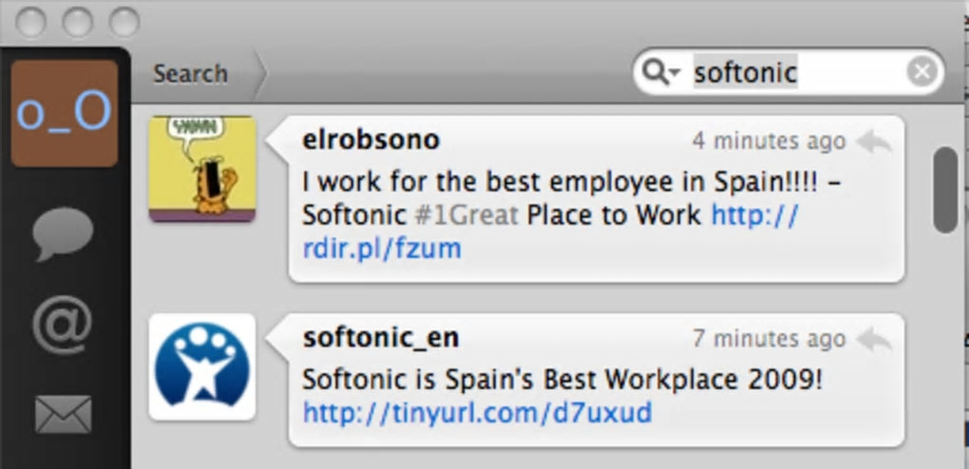
Task: Reply to elrobsono's tweet with arrow icon
Action: pos(874,141)
